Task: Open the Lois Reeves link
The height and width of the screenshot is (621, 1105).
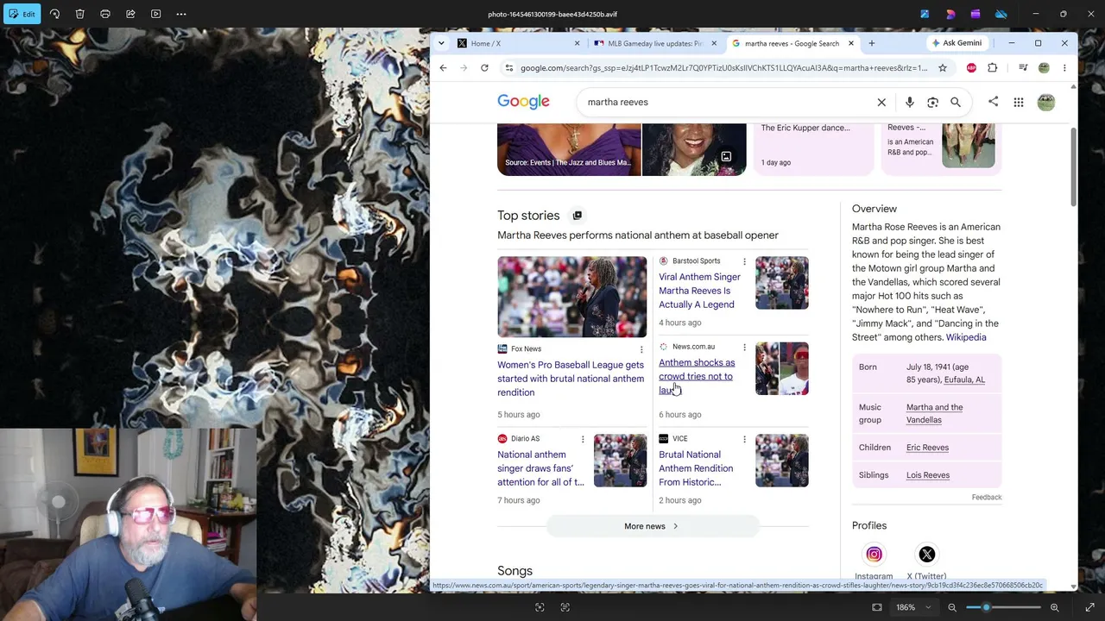Action: [x=928, y=475]
